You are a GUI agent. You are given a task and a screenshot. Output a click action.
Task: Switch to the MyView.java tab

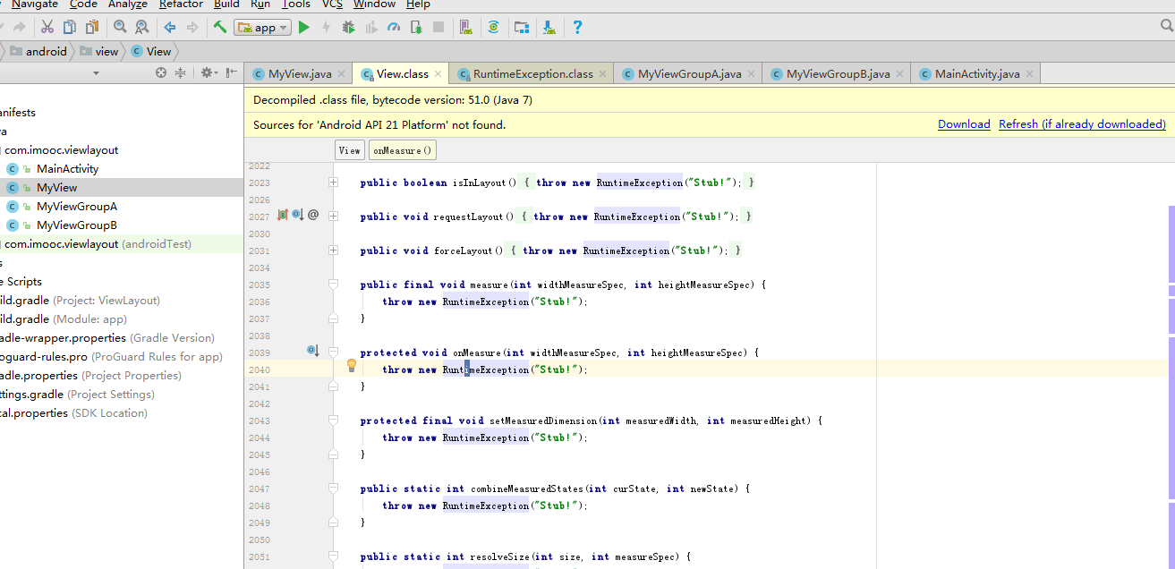click(300, 74)
